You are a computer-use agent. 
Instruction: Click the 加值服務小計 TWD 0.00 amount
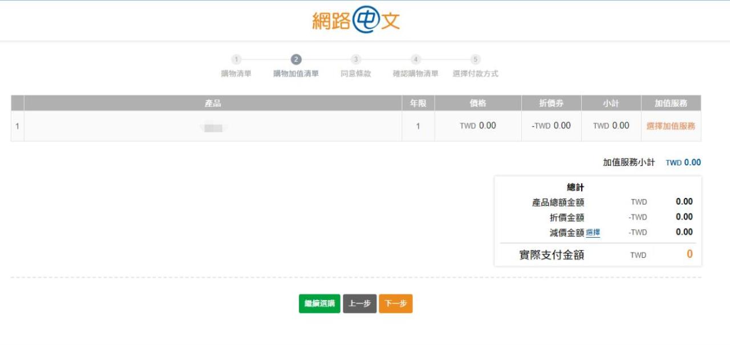(x=683, y=163)
